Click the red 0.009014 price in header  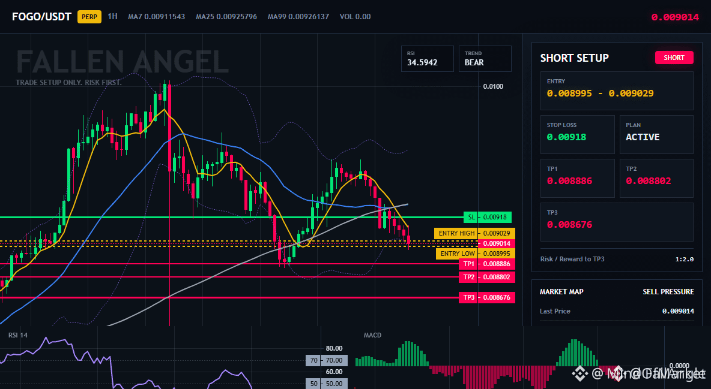click(x=675, y=17)
